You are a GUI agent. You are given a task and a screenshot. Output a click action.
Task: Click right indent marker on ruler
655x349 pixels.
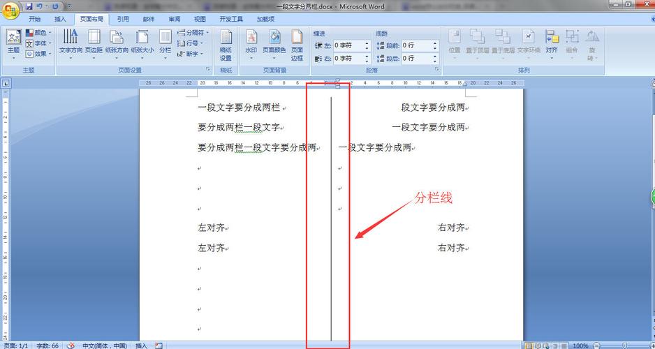(x=464, y=84)
